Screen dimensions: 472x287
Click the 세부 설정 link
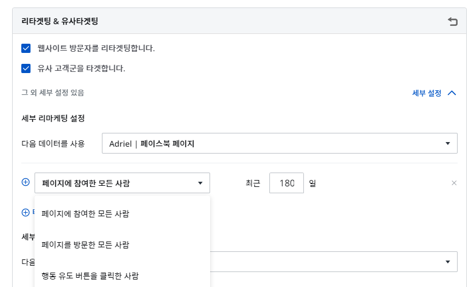click(x=427, y=93)
